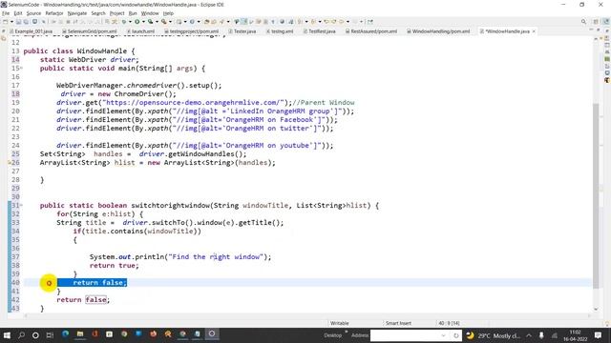
Task: Click the Run External Tools icon
Action: click(x=164, y=22)
